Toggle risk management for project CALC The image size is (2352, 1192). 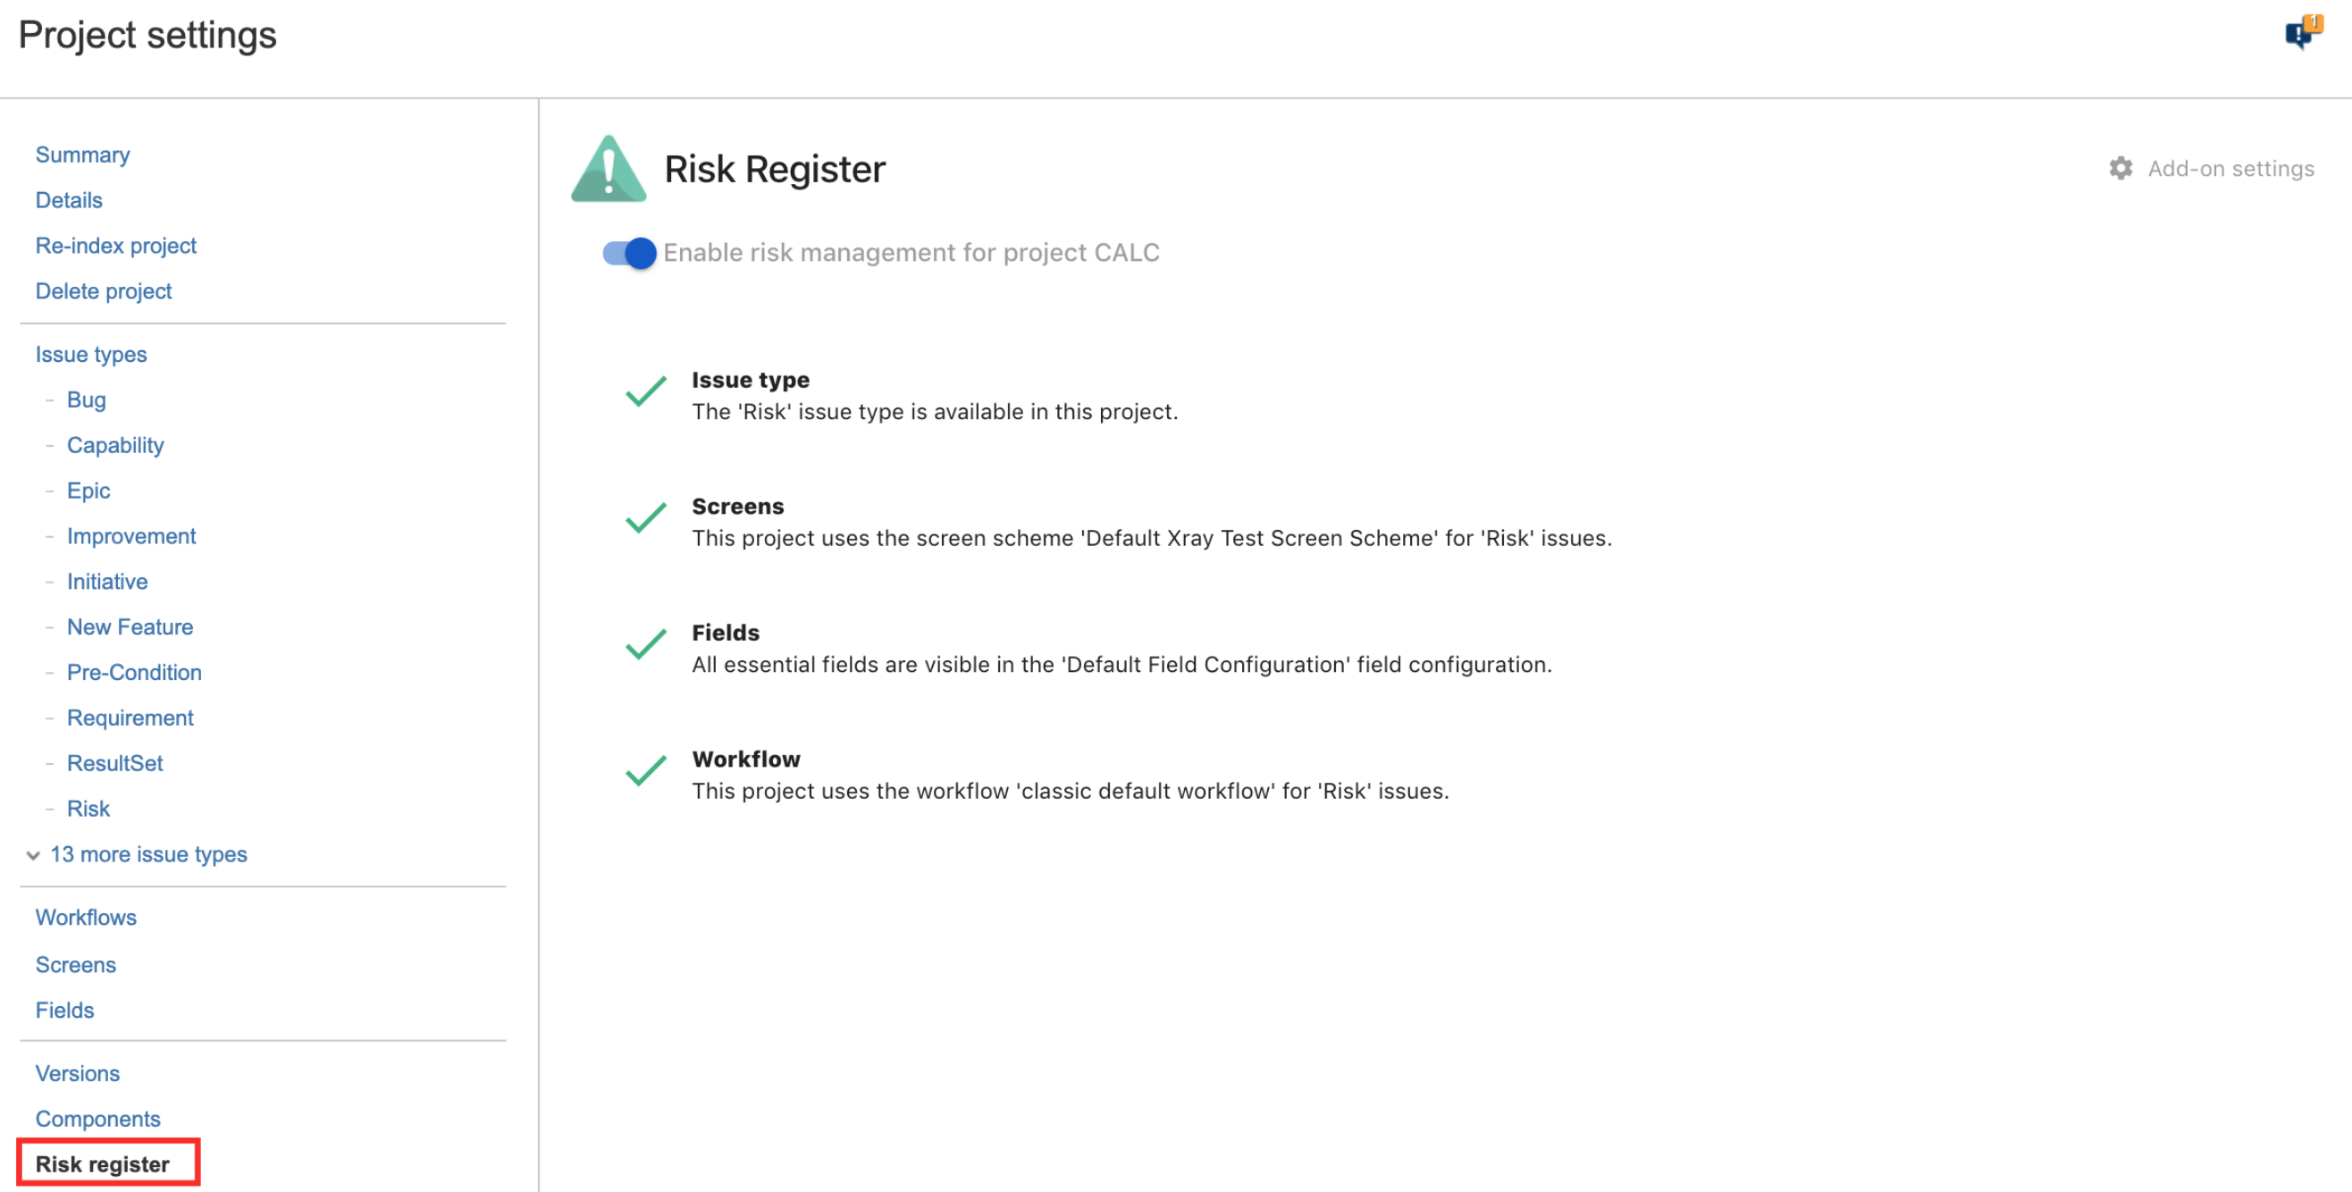point(629,253)
